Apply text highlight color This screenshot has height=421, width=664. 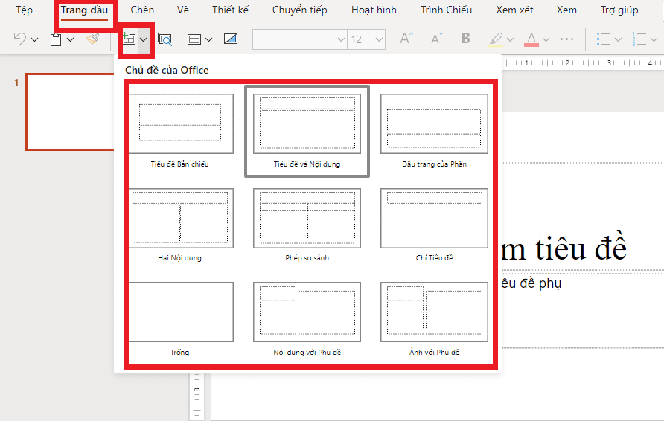[496, 39]
